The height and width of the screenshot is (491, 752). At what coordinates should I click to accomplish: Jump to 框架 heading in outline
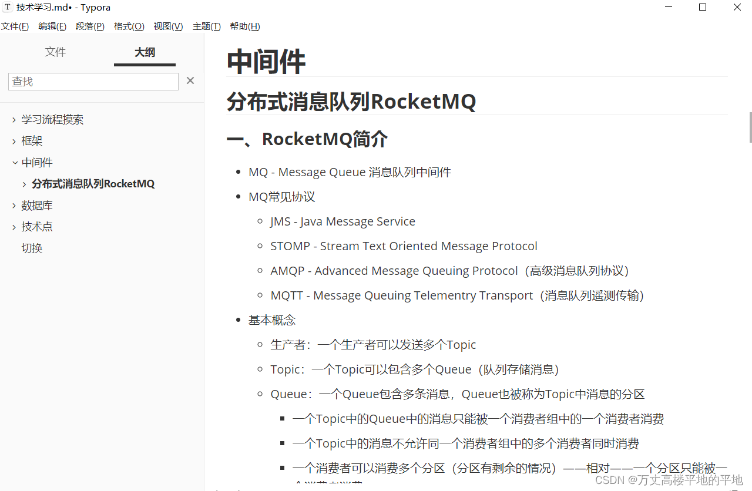tap(32, 141)
